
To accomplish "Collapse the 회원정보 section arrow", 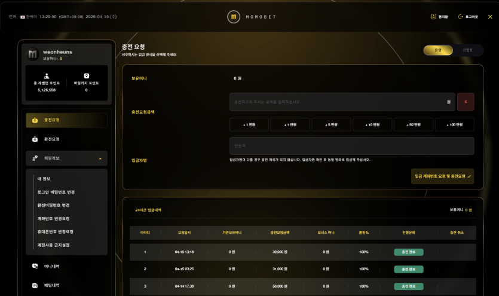I will 100,158.
